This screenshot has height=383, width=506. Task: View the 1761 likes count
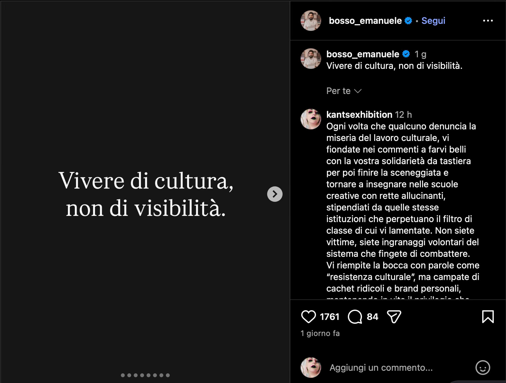330,317
